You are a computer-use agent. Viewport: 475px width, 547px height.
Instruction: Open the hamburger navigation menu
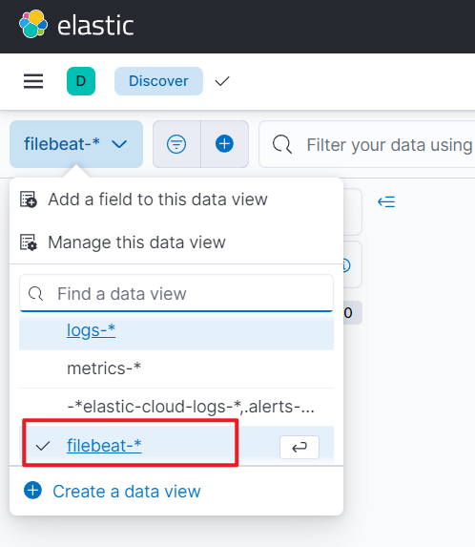[x=33, y=81]
